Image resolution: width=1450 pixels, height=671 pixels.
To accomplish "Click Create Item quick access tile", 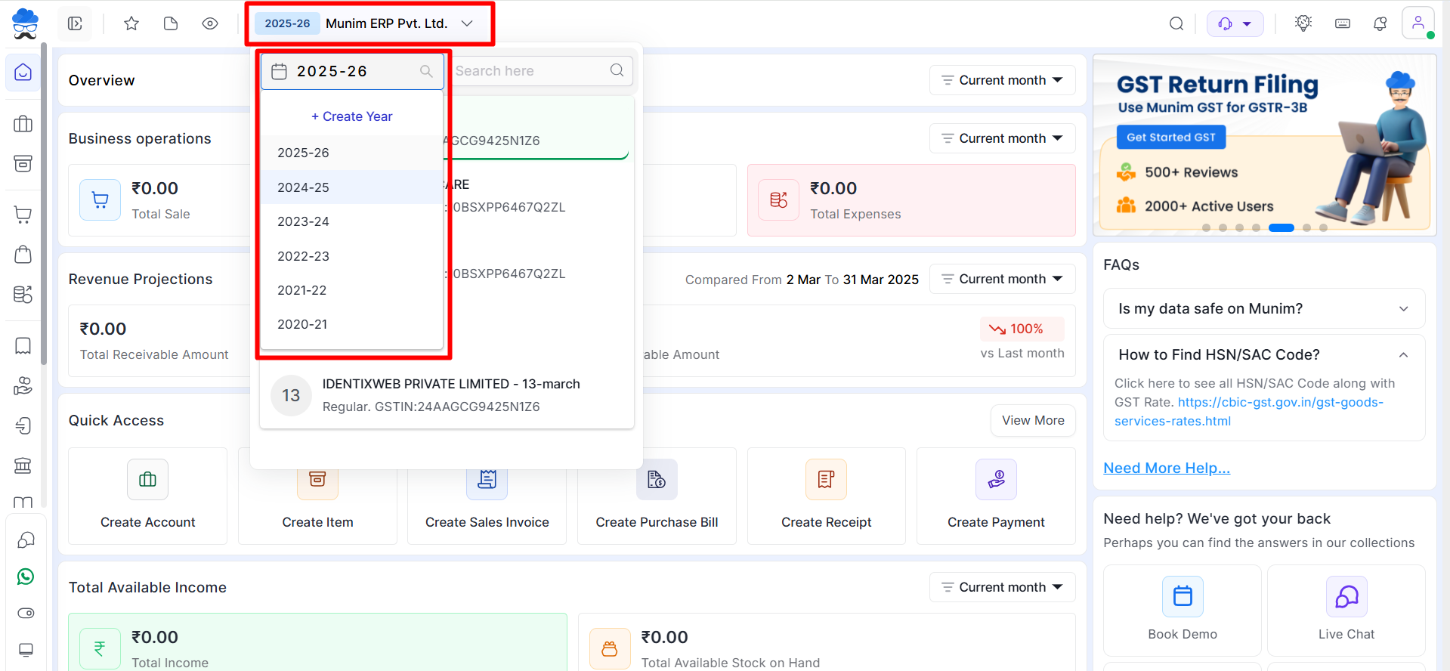I will pos(317,496).
